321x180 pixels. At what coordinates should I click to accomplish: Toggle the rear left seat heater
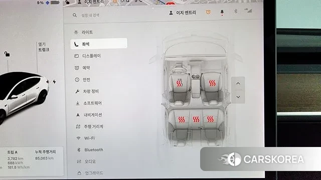coord(182,119)
